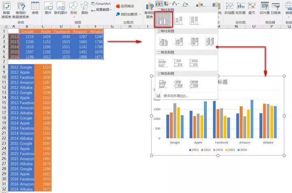Open the column chart dropdown button in ribbon
This screenshot has width=292, height=193.
pos(159,4)
